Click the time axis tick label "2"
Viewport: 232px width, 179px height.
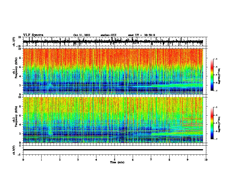click(60, 160)
